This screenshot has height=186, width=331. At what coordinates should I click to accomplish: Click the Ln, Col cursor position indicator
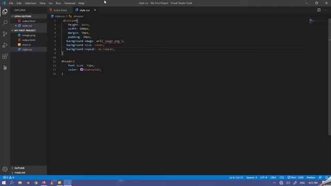tap(236, 177)
